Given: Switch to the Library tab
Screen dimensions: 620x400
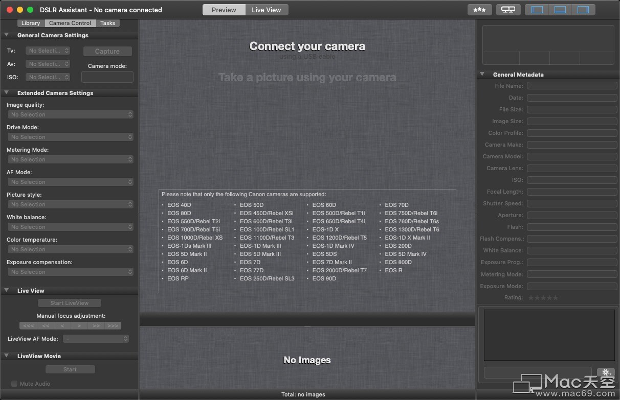Looking at the screenshot, I should pos(30,22).
